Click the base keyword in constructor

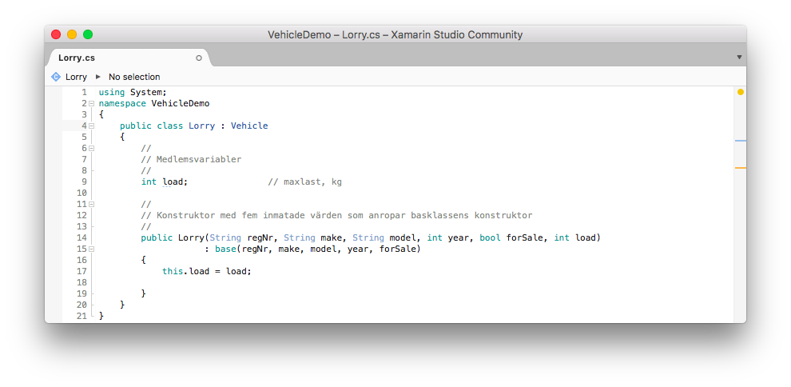pyautogui.click(x=225, y=249)
